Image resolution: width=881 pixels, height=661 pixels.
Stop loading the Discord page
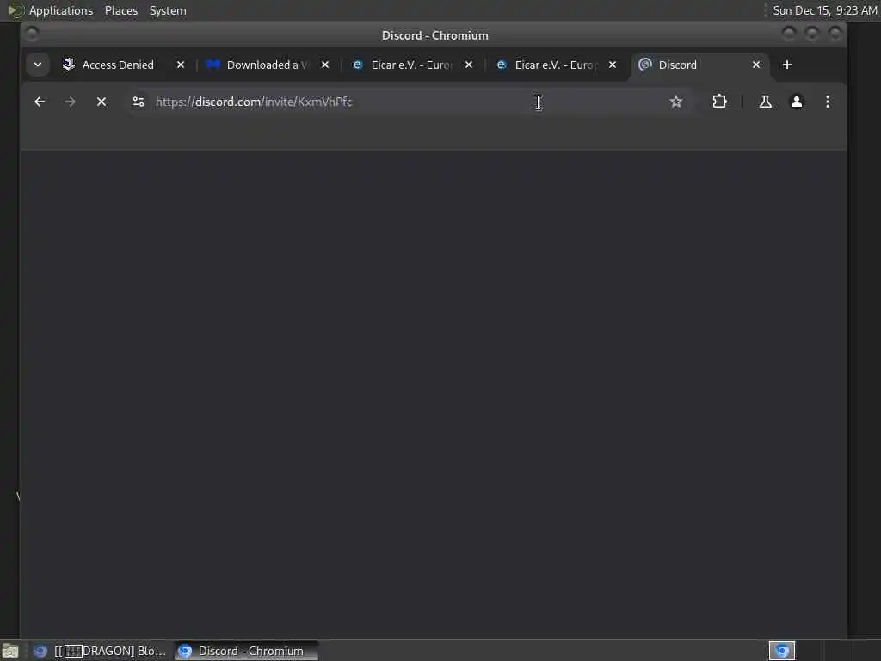[102, 102]
